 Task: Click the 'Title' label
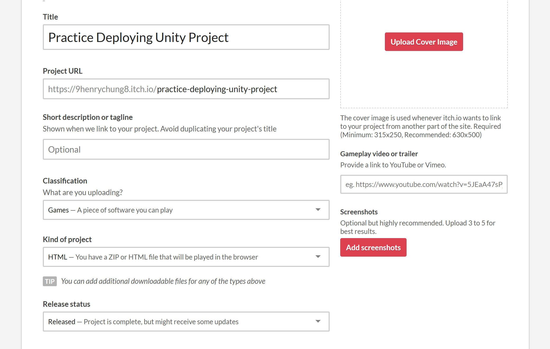[50, 17]
